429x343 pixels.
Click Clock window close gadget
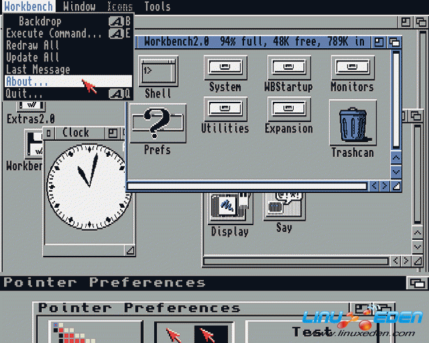click(49, 133)
